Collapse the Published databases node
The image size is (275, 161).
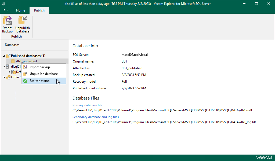3,56
